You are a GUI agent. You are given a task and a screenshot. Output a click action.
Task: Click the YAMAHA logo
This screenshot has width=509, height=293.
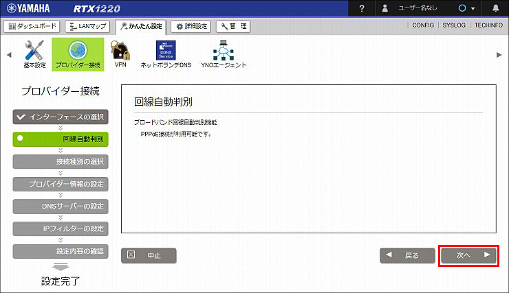point(28,8)
